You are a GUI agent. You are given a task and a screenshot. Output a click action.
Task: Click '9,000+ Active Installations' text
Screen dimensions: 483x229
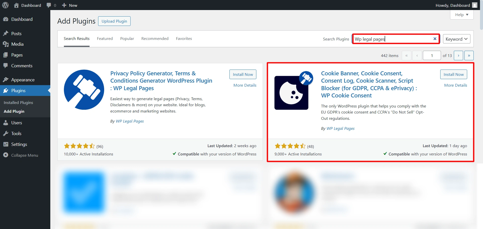click(x=298, y=154)
